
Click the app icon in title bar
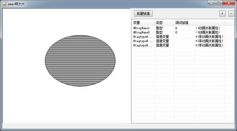coord(4,4)
